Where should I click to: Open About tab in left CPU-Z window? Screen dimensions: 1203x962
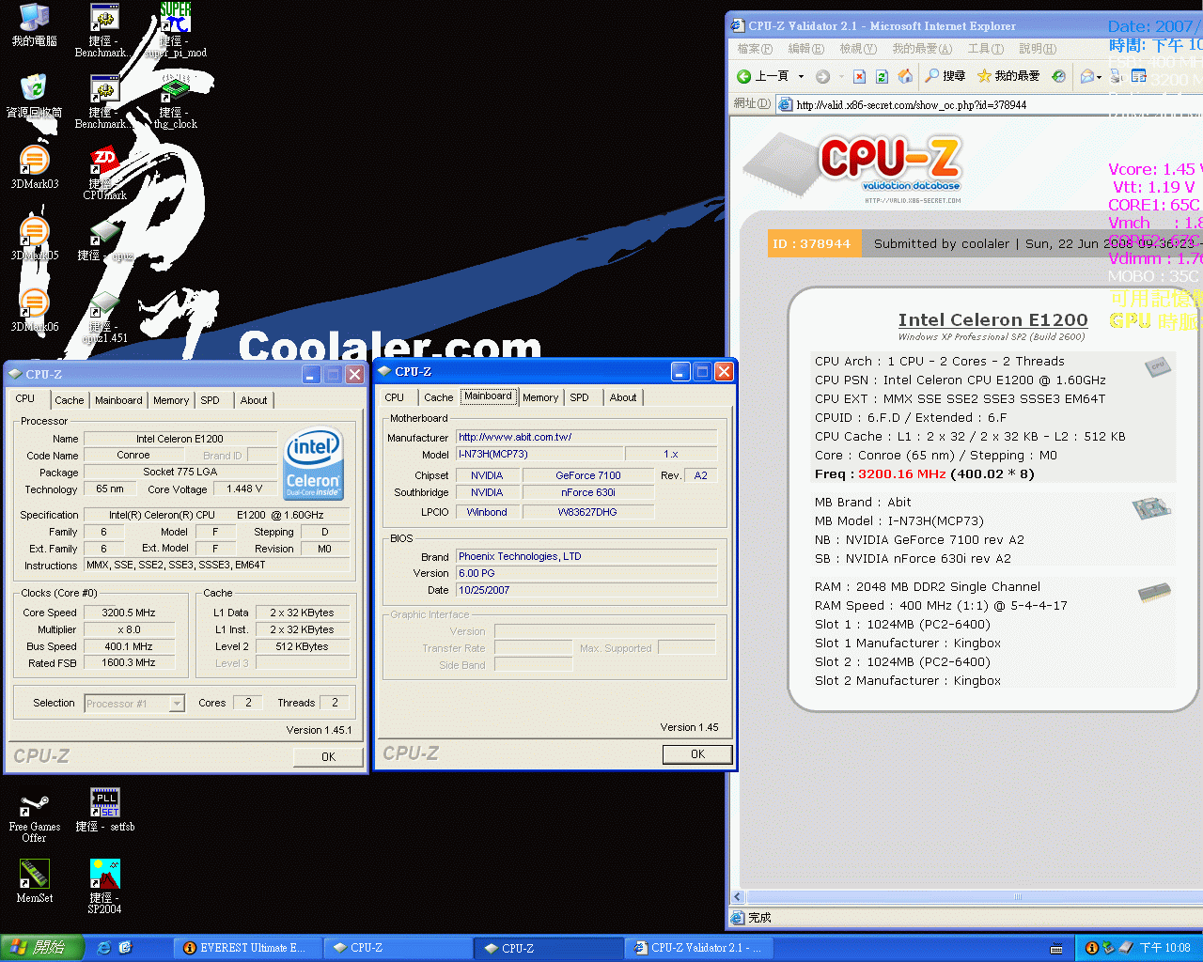[x=254, y=400]
